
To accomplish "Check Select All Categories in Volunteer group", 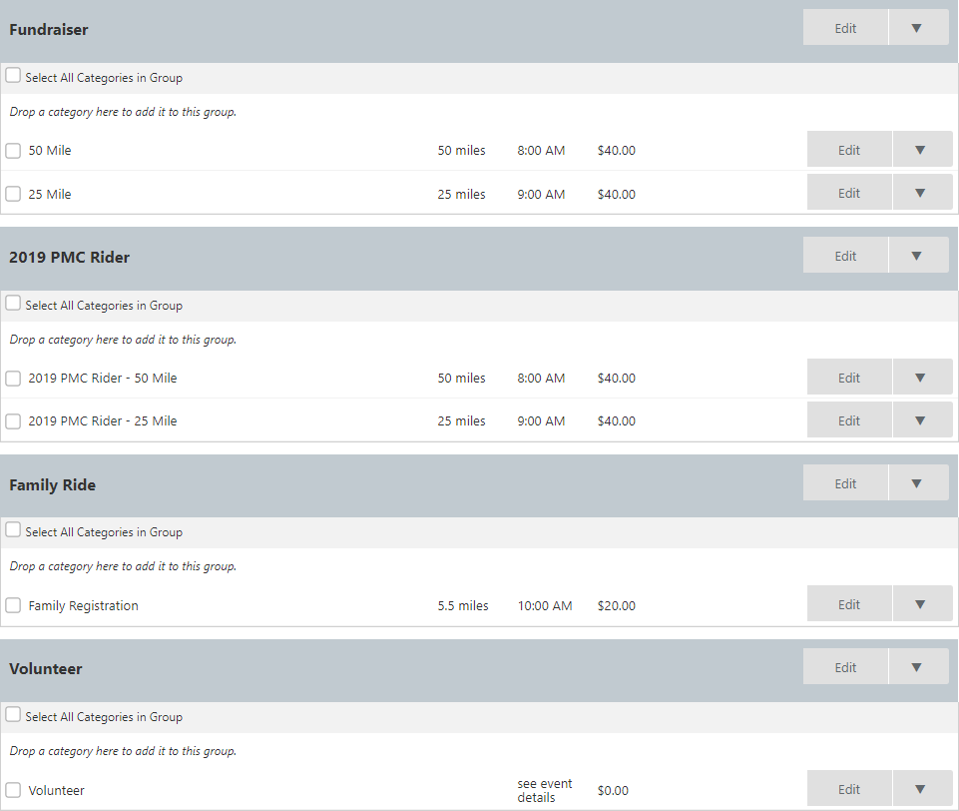I will tap(13, 714).
